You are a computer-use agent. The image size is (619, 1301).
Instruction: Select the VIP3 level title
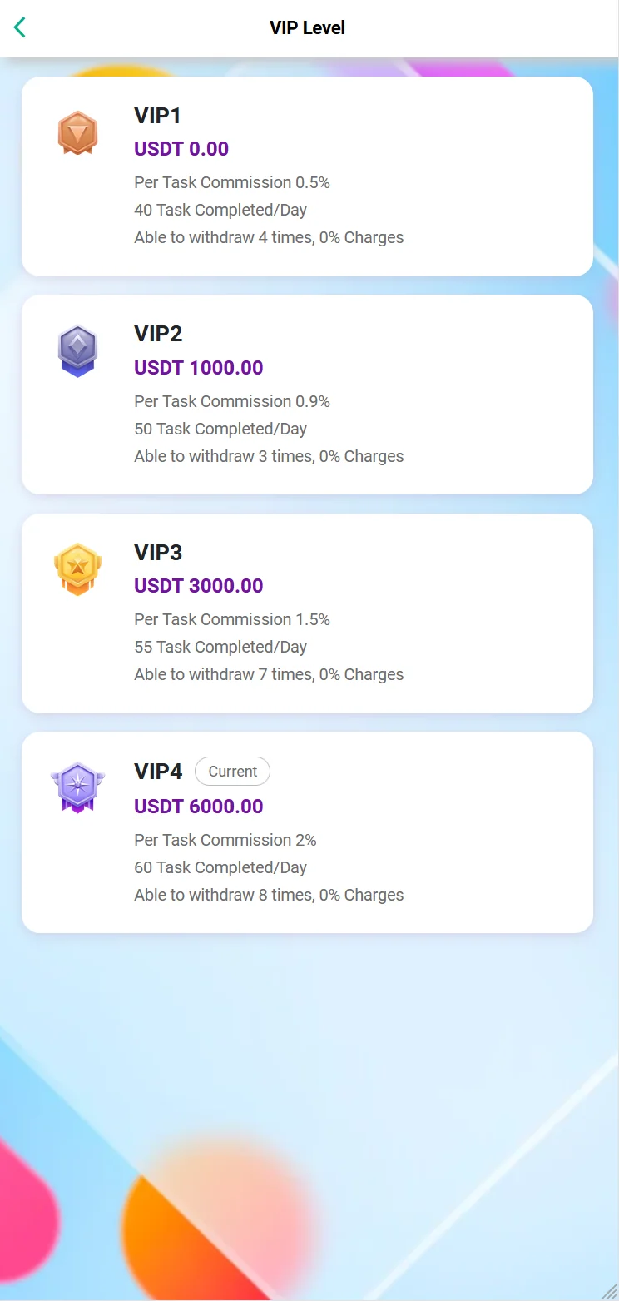coord(158,553)
